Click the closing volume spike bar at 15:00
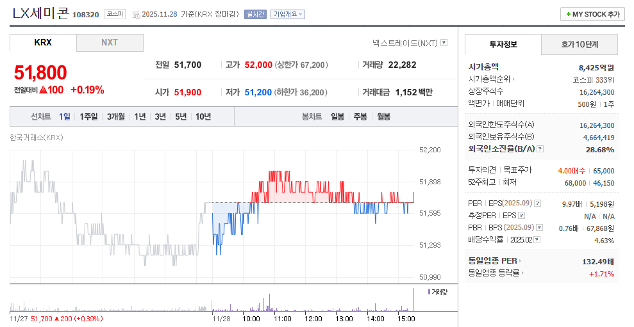The width and height of the screenshot is (634, 327). (x=413, y=299)
